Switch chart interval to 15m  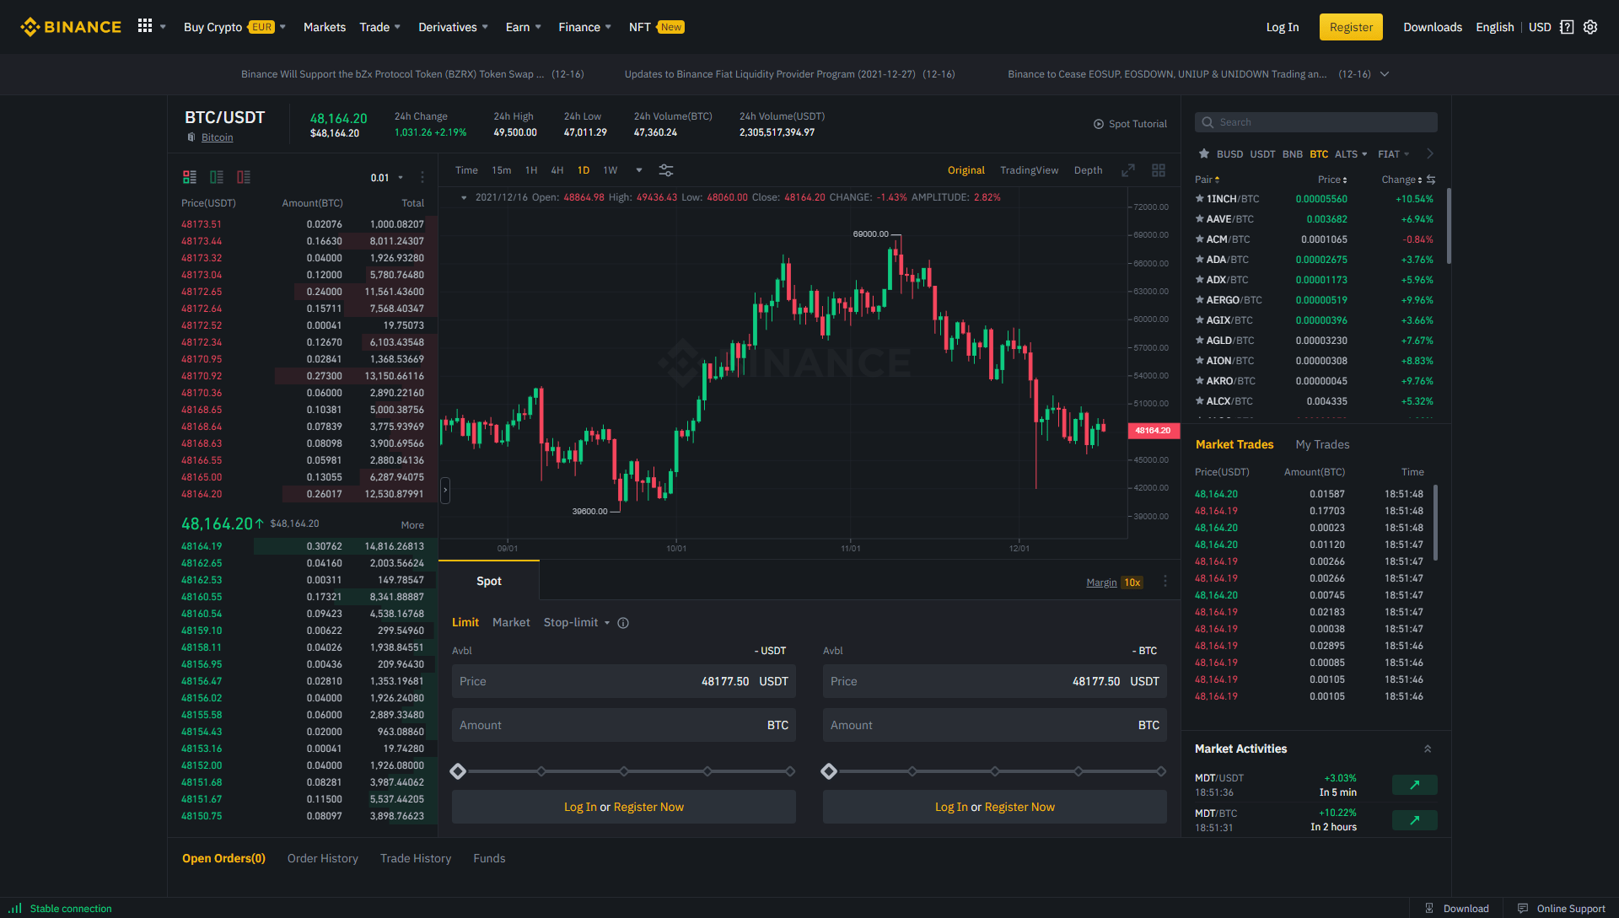coord(502,170)
